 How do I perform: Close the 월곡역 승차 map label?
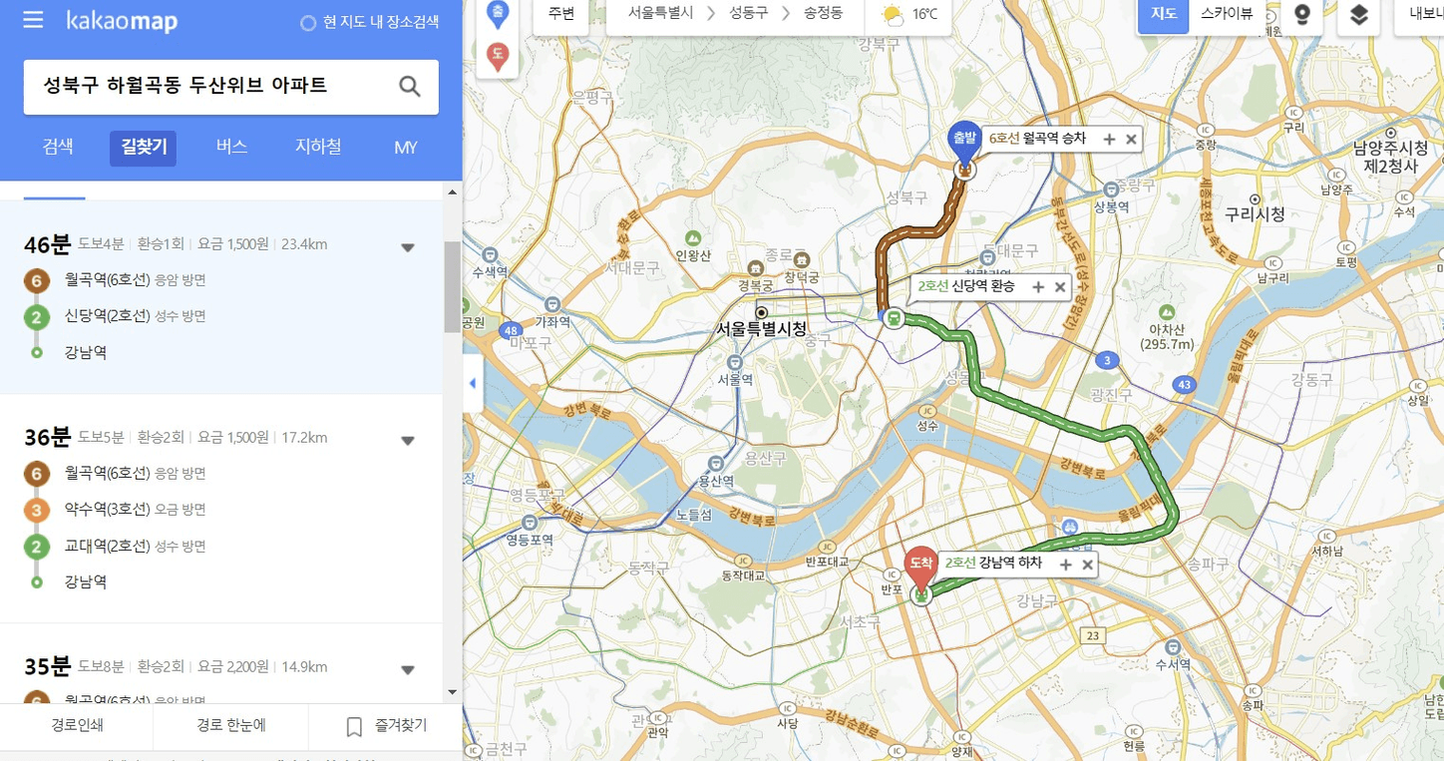(1131, 140)
